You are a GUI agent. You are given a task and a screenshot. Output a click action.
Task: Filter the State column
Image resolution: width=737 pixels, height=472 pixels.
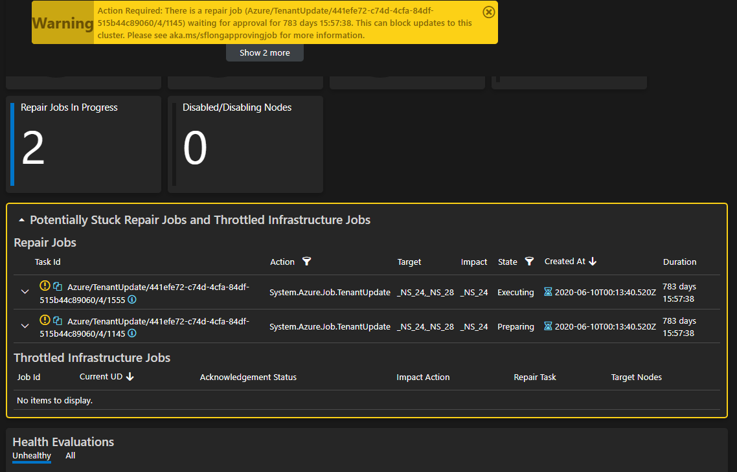pyautogui.click(x=529, y=262)
